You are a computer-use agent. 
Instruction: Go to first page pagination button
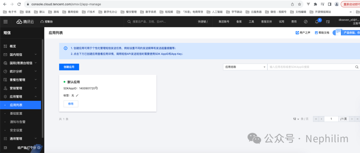[316, 119]
